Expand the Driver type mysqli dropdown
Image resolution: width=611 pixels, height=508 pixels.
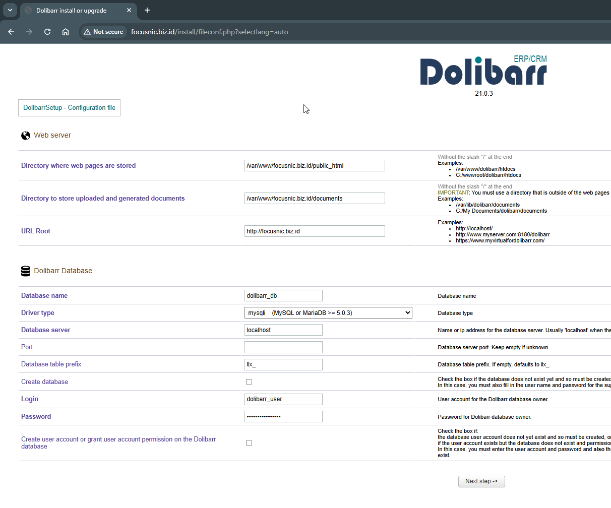(328, 313)
